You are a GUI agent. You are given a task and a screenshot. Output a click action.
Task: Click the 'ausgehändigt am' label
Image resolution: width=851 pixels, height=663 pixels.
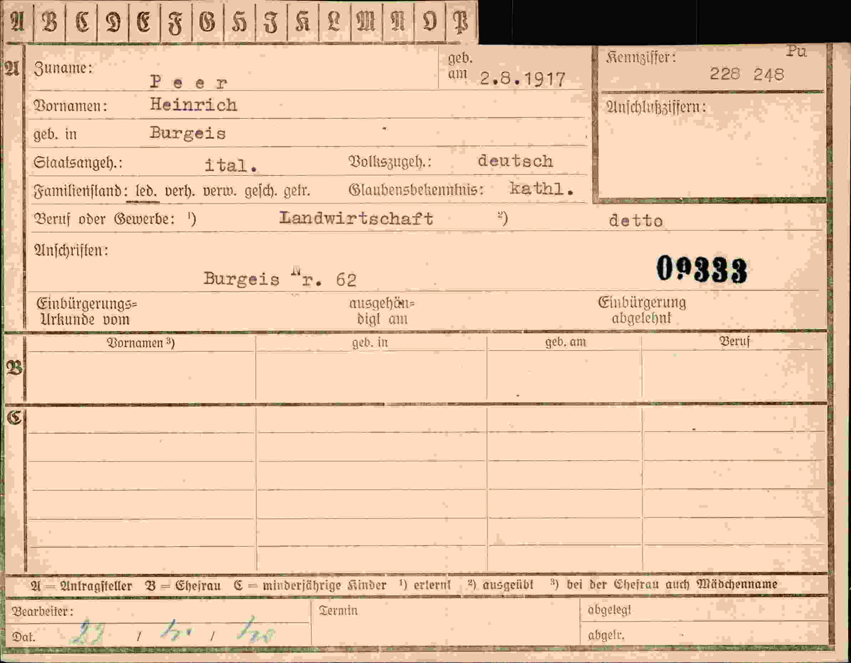coord(382,311)
